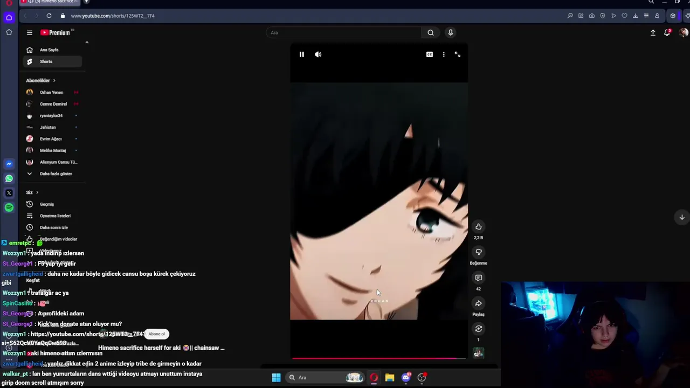Open Opera find-in-page magnifier icon

point(570,16)
